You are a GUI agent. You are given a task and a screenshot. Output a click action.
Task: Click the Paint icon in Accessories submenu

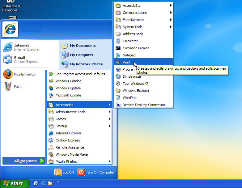coord(118,62)
